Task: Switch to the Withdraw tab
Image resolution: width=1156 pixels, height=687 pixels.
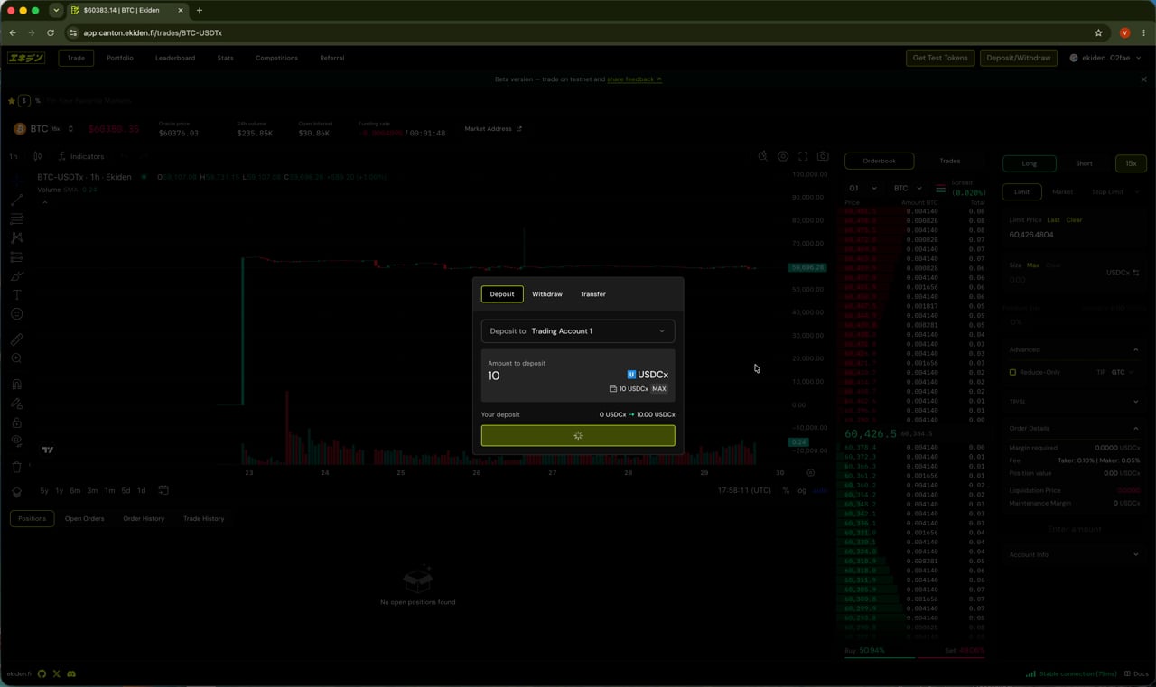Action: click(547, 294)
